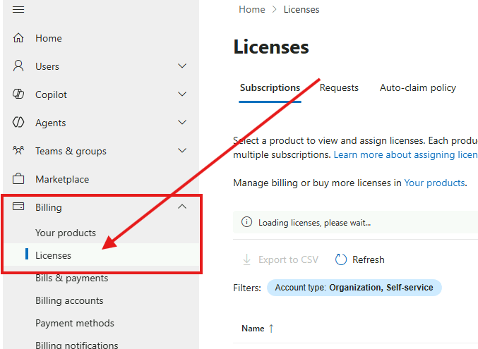Click the Home house icon in sidebar
This screenshot has height=349, width=478.
coord(18,38)
